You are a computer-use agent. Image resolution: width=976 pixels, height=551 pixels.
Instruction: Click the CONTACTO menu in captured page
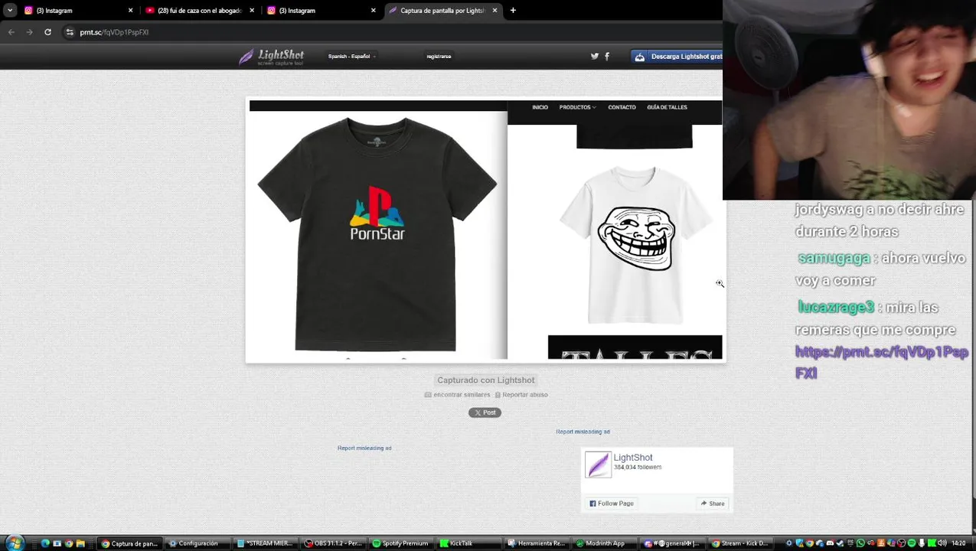coord(622,108)
